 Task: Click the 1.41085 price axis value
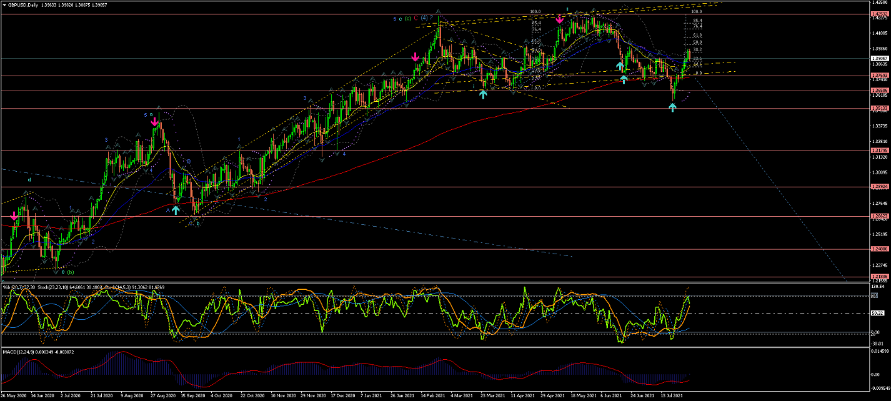(x=880, y=33)
